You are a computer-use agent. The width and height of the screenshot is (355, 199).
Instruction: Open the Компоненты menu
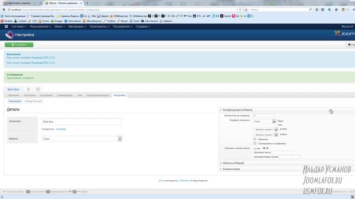pyautogui.click(x=99, y=27)
